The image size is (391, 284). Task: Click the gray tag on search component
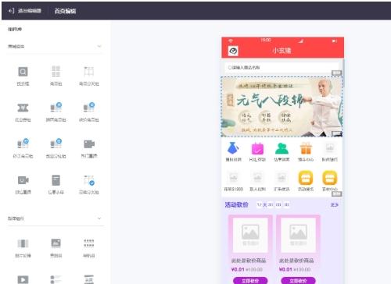(x=336, y=73)
